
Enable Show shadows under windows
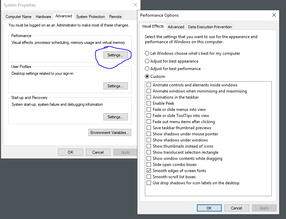(149, 140)
